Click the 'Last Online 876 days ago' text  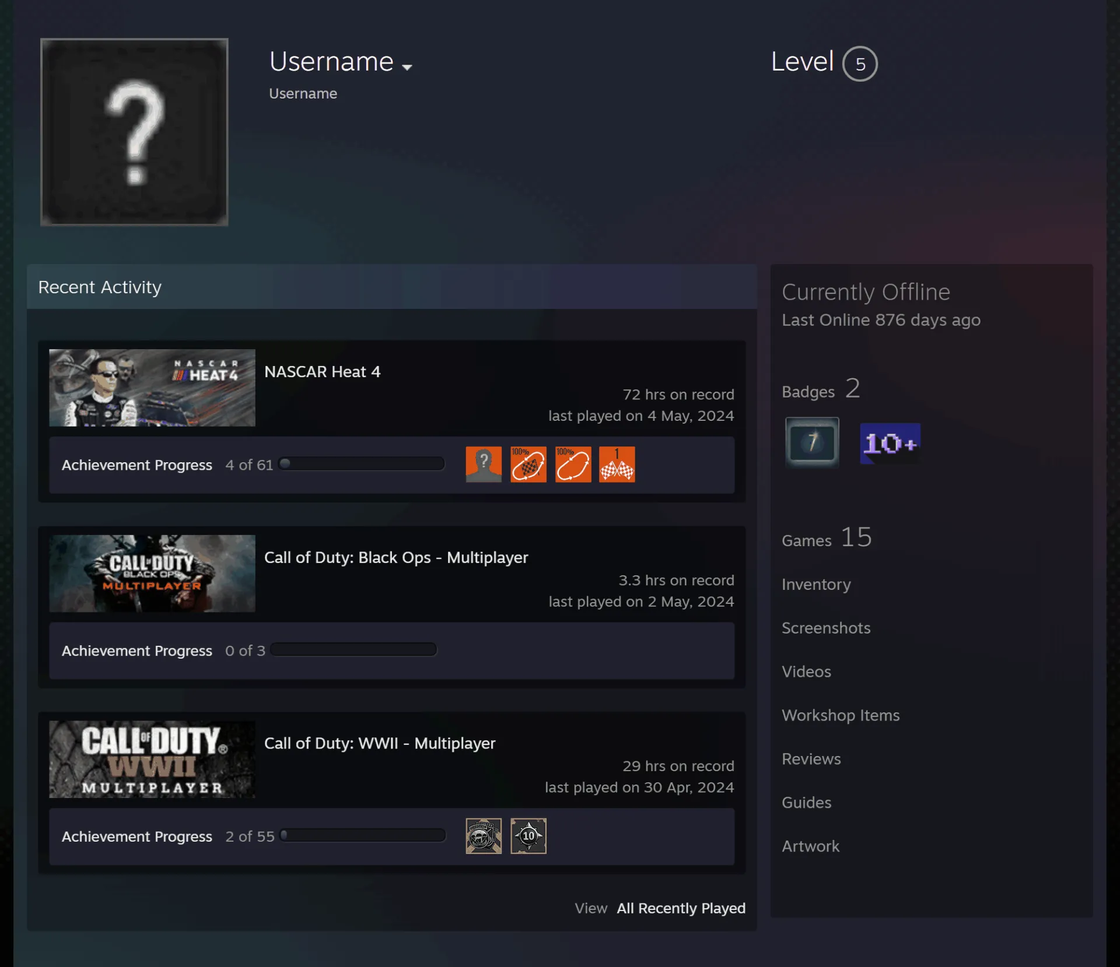(881, 320)
